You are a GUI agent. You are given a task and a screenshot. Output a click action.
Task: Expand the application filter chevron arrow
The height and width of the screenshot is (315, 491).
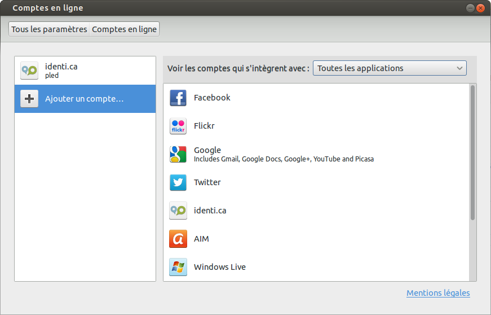coord(459,68)
